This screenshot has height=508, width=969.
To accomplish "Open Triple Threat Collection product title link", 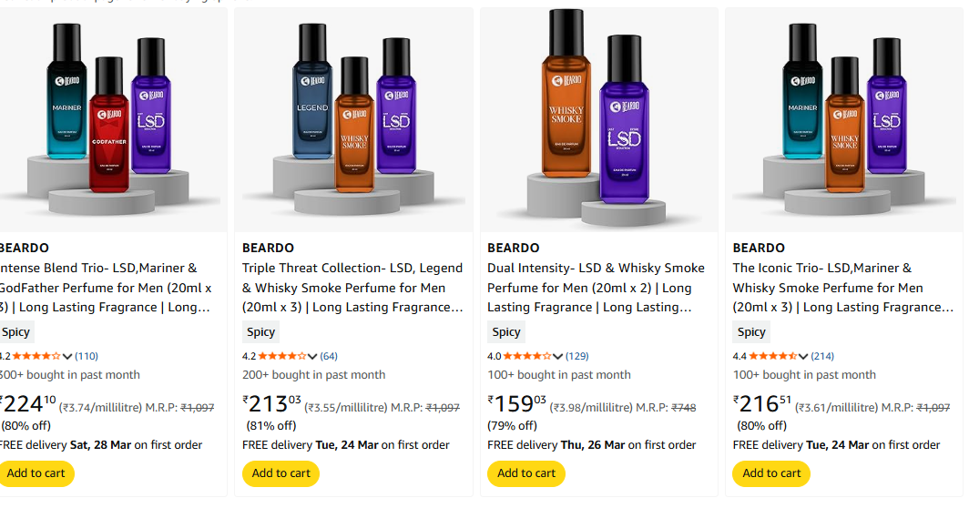I will (352, 288).
